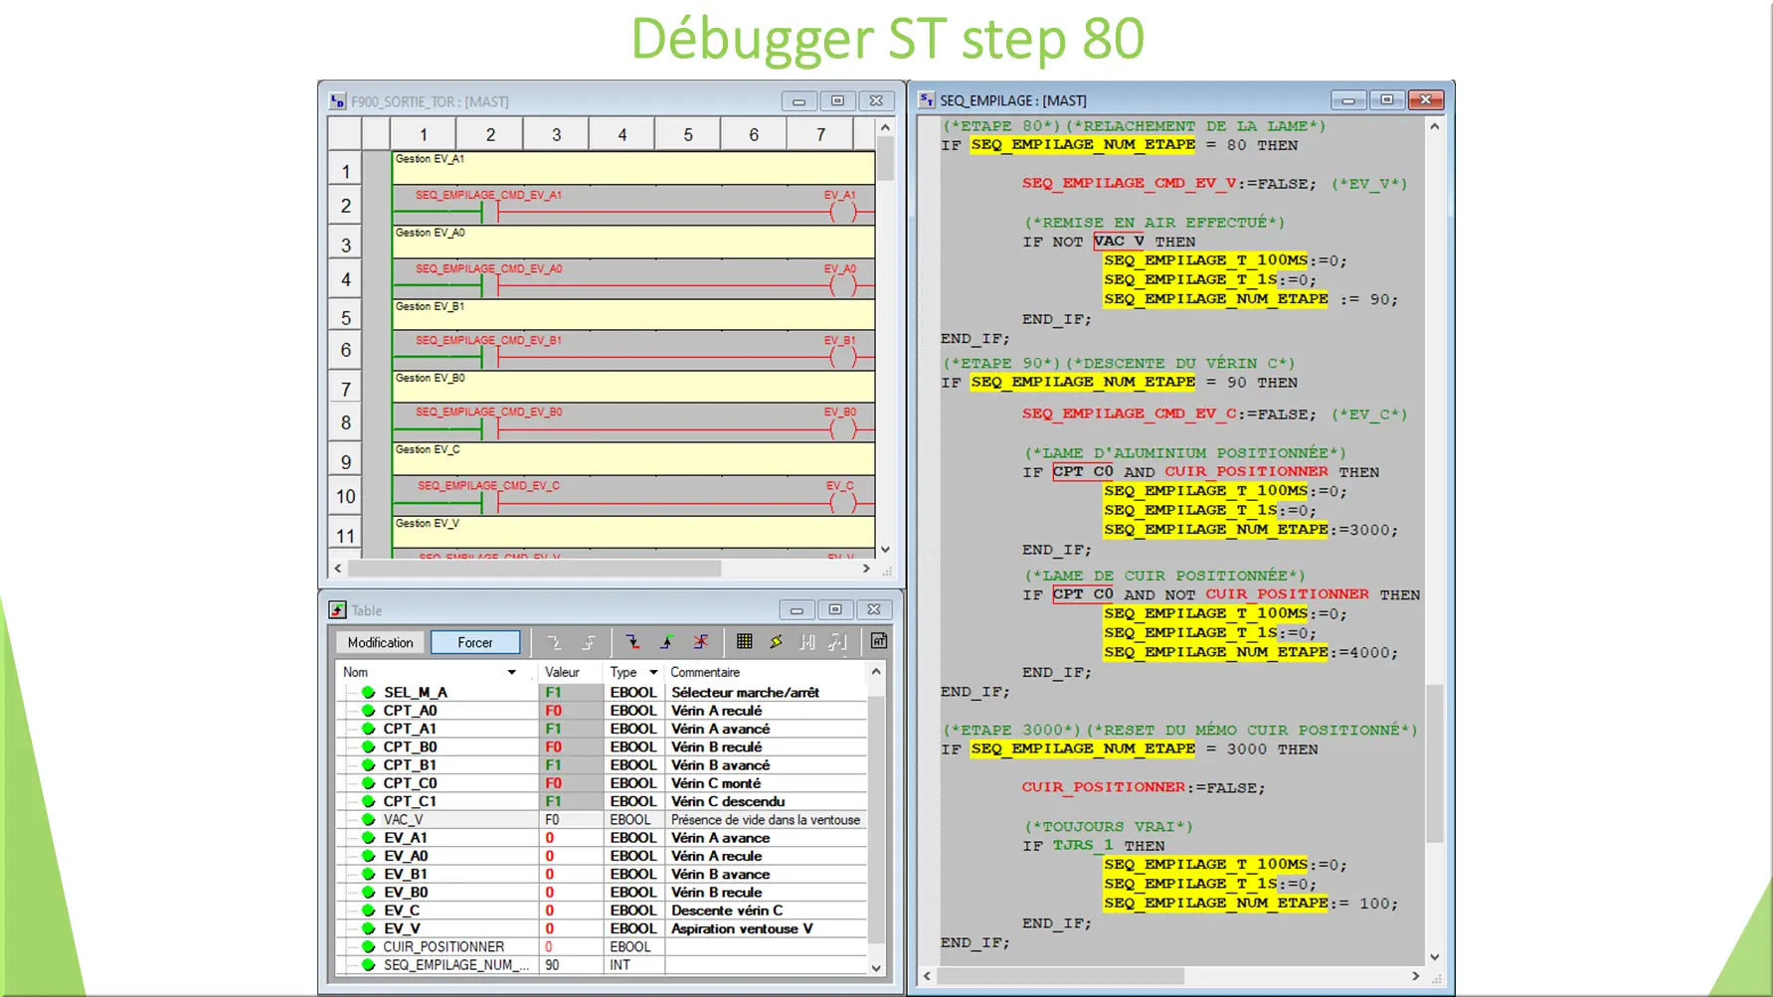Select the force-to-0 toolbar icon
The height and width of the screenshot is (997, 1773).
(633, 641)
